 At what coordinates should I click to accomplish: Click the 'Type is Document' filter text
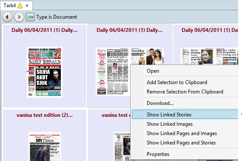[x=57, y=17]
